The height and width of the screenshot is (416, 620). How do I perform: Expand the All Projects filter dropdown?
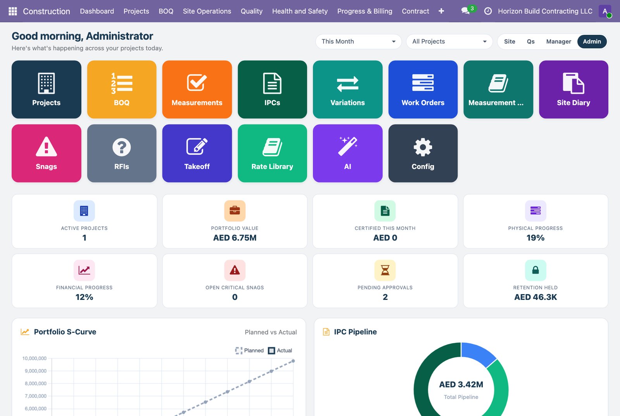pos(449,41)
